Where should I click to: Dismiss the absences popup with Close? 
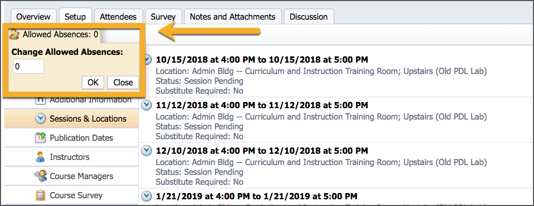[123, 82]
